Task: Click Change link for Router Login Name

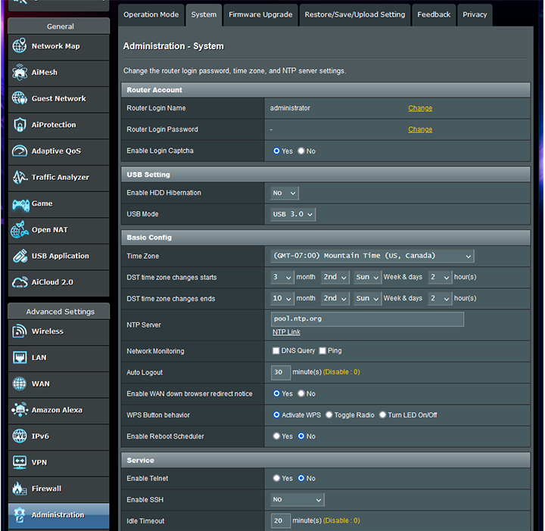Action: pyautogui.click(x=420, y=108)
